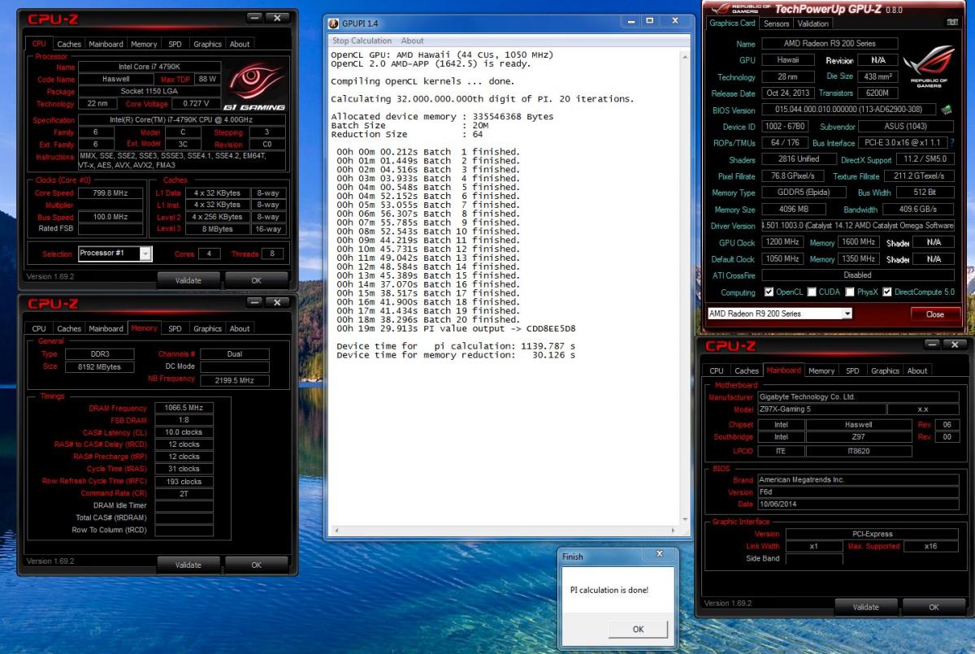
Task: Click OK in the CPU-Z memory timings window
Action: tap(256, 565)
